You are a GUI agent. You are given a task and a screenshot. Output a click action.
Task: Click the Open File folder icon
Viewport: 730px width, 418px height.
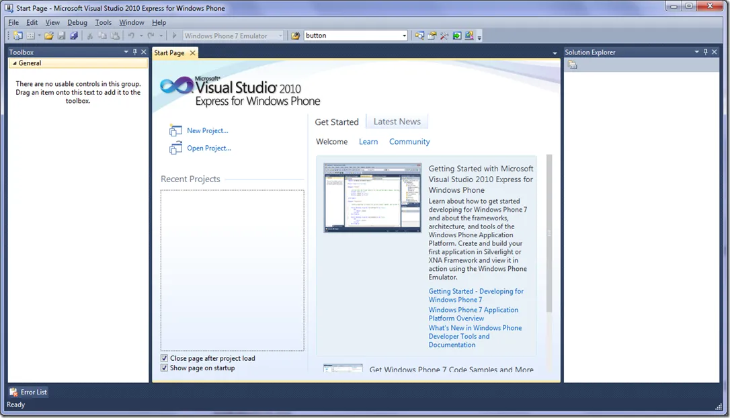coord(48,36)
